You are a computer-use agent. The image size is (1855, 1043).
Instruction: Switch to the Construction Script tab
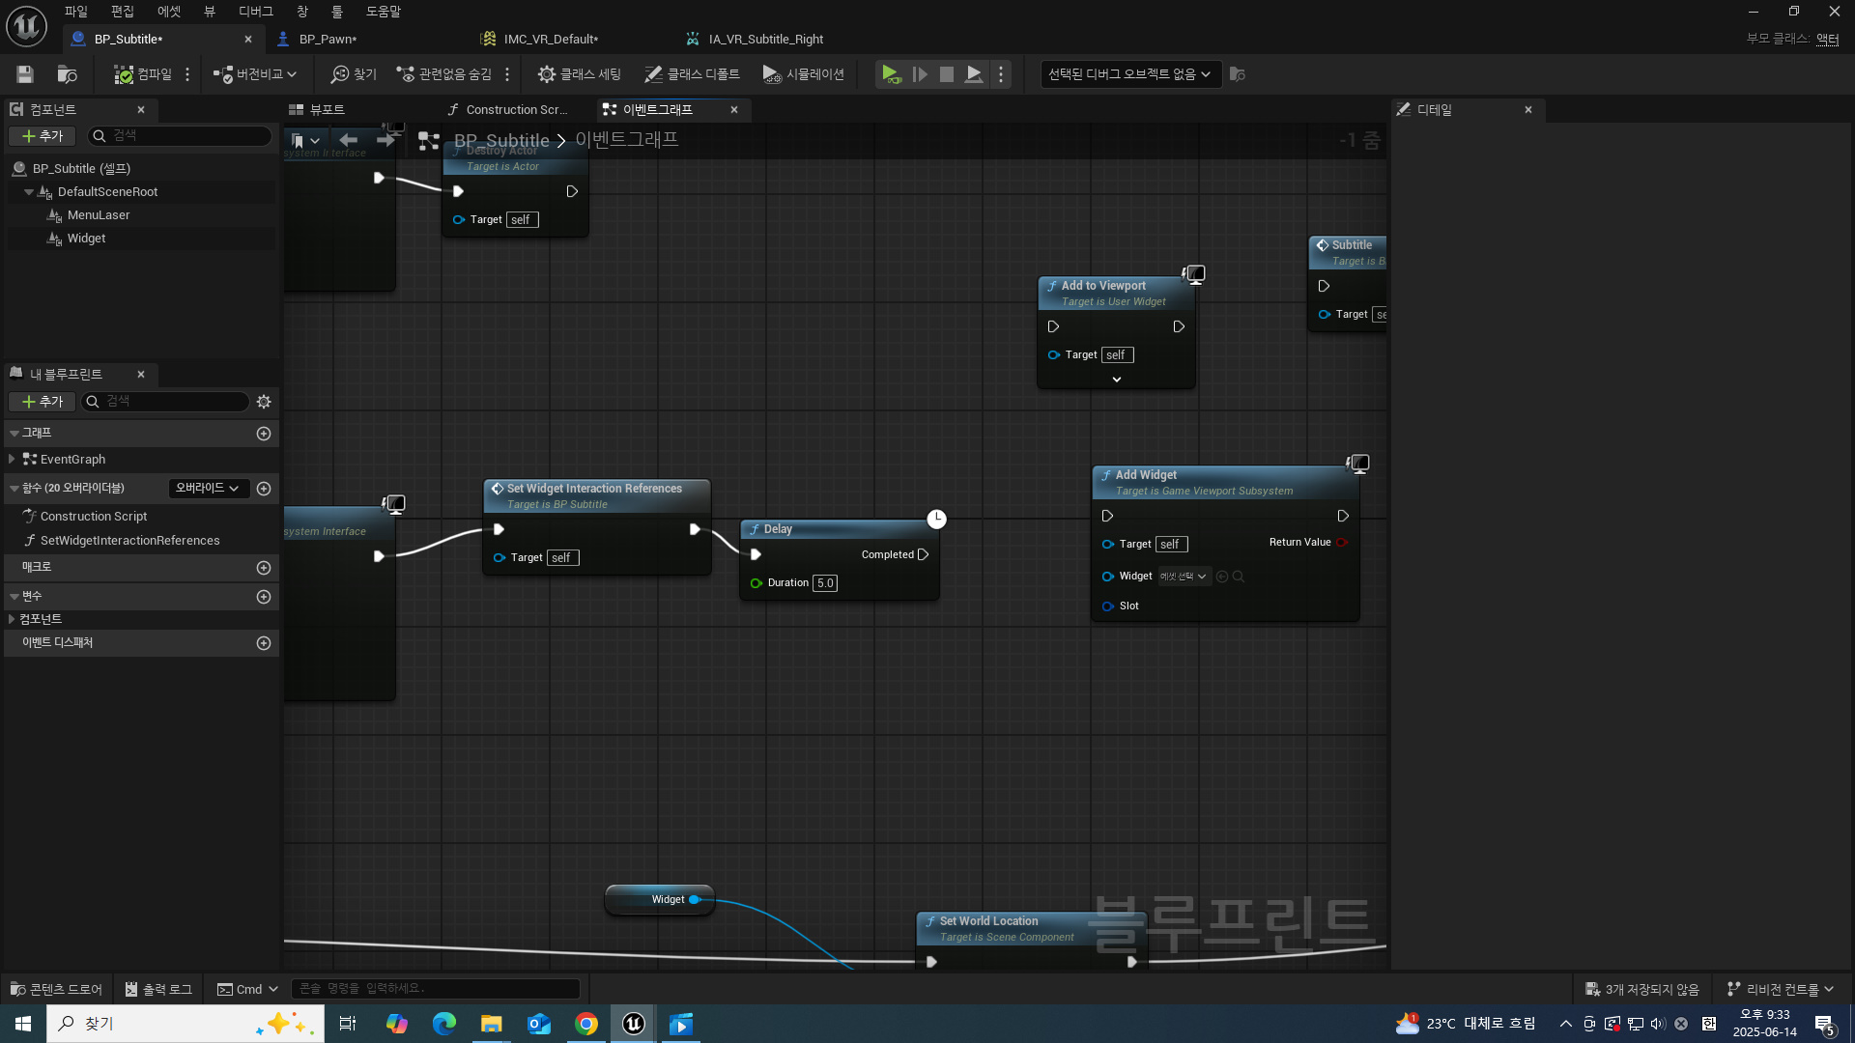pyautogui.click(x=516, y=110)
